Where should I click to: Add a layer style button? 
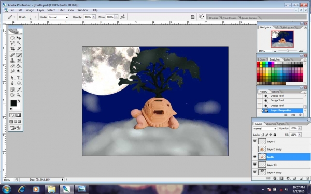[275, 178]
